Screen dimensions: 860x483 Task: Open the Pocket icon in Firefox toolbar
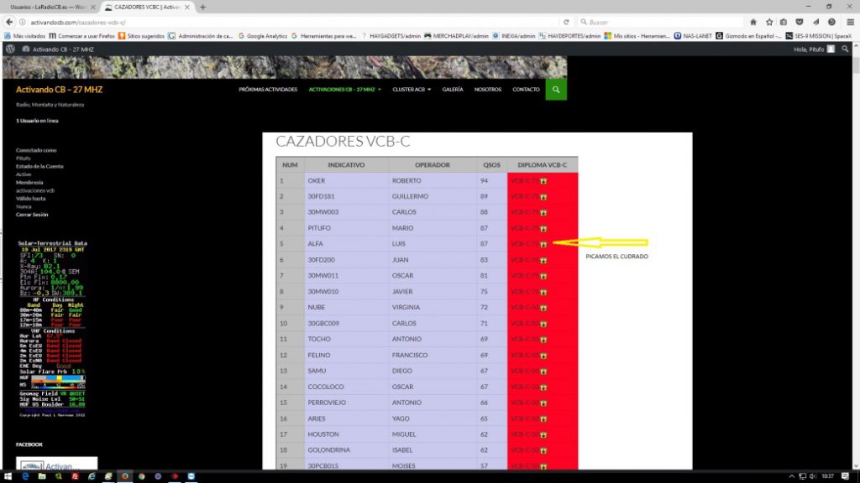pos(800,23)
